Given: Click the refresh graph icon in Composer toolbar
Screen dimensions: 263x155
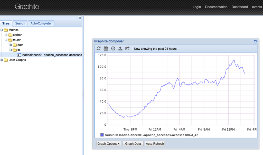Looking at the screenshot, I should click(99, 48).
